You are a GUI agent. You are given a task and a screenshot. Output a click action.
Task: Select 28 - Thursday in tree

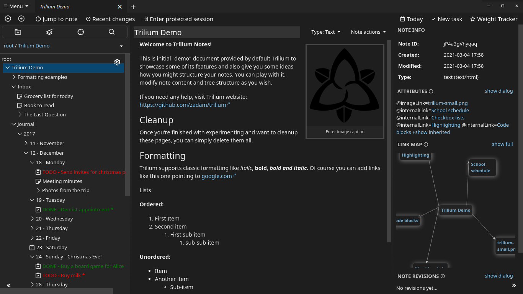click(x=52, y=284)
